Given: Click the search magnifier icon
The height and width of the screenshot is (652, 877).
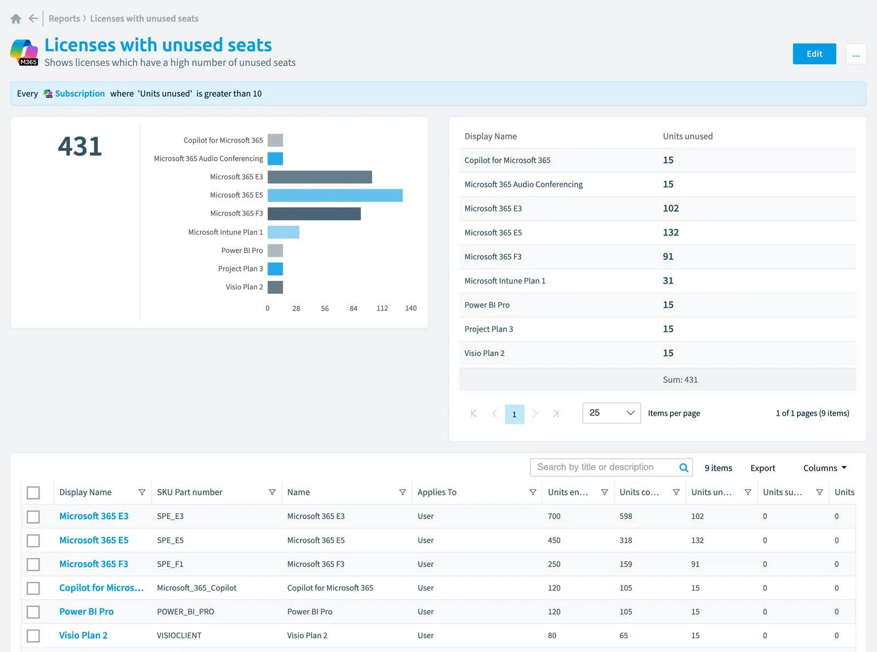Looking at the screenshot, I should pyautogui.click(x=684, y=468).
